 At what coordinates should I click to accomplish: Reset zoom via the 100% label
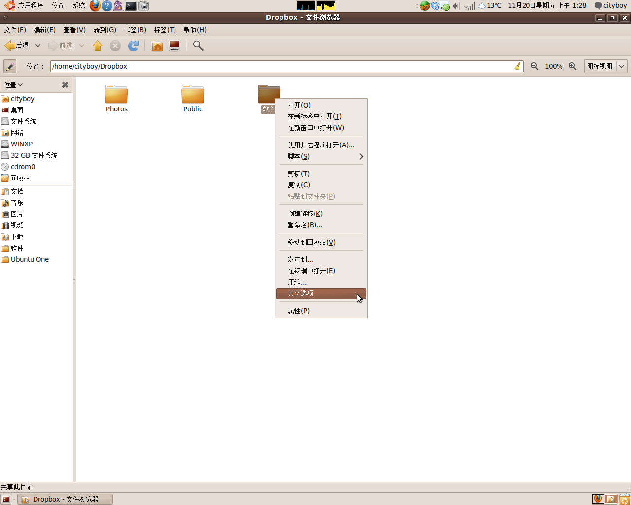tap(554, 66)
